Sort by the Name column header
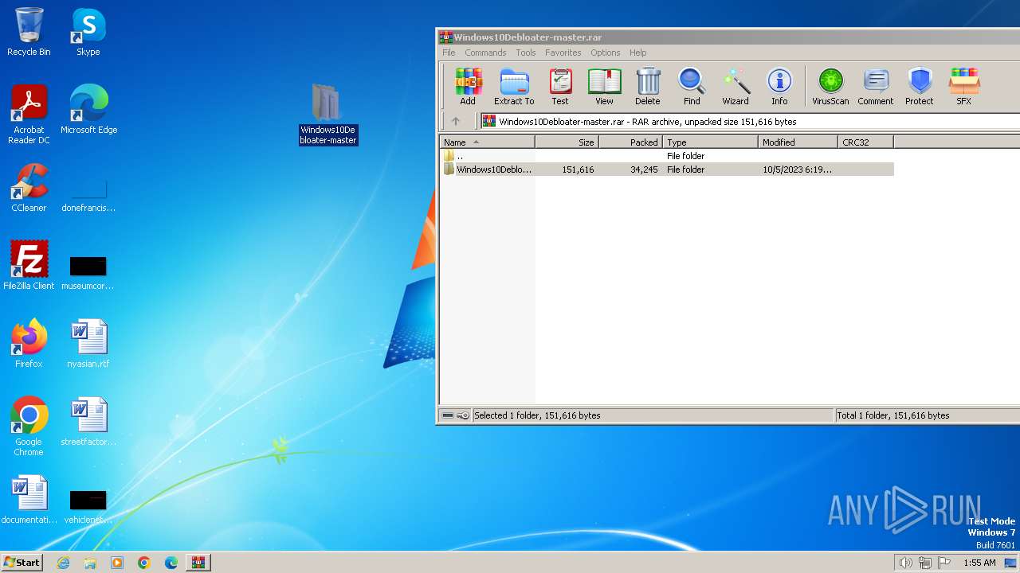The height and width of the screenshot is (573, 1020). tap(488, 142)
